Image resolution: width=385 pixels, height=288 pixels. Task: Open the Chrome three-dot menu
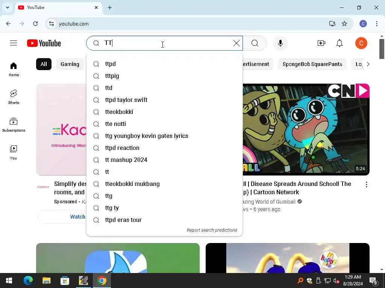(377, 24)
